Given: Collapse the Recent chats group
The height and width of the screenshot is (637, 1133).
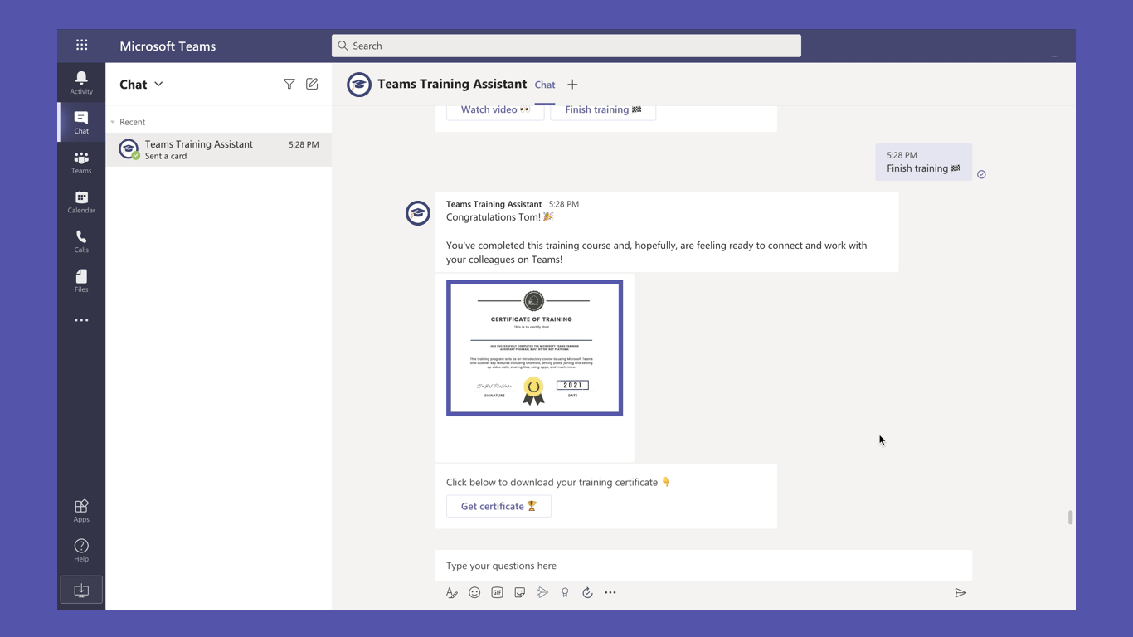Looking at the screenshot, I should (x=113, y=122).
